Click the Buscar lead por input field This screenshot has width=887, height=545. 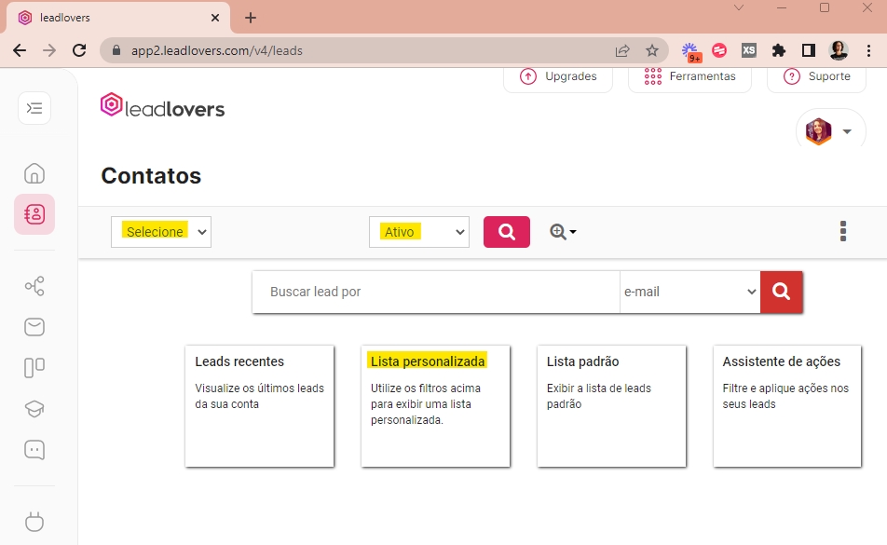coord(436,292)
